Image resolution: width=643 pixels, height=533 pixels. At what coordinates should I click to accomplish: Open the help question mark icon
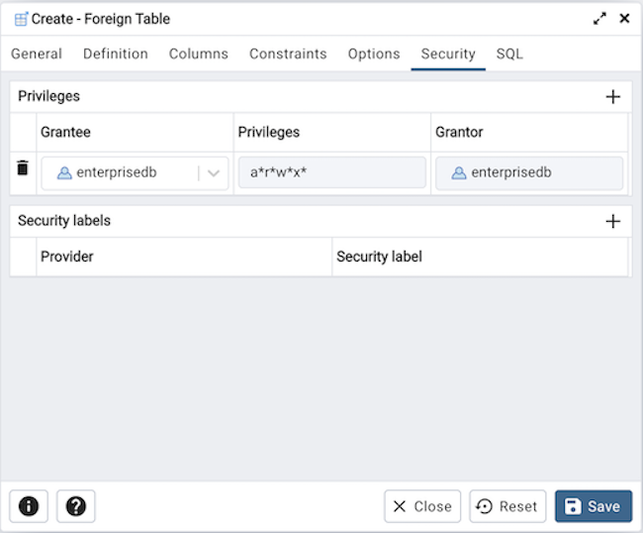click(76, 506)
